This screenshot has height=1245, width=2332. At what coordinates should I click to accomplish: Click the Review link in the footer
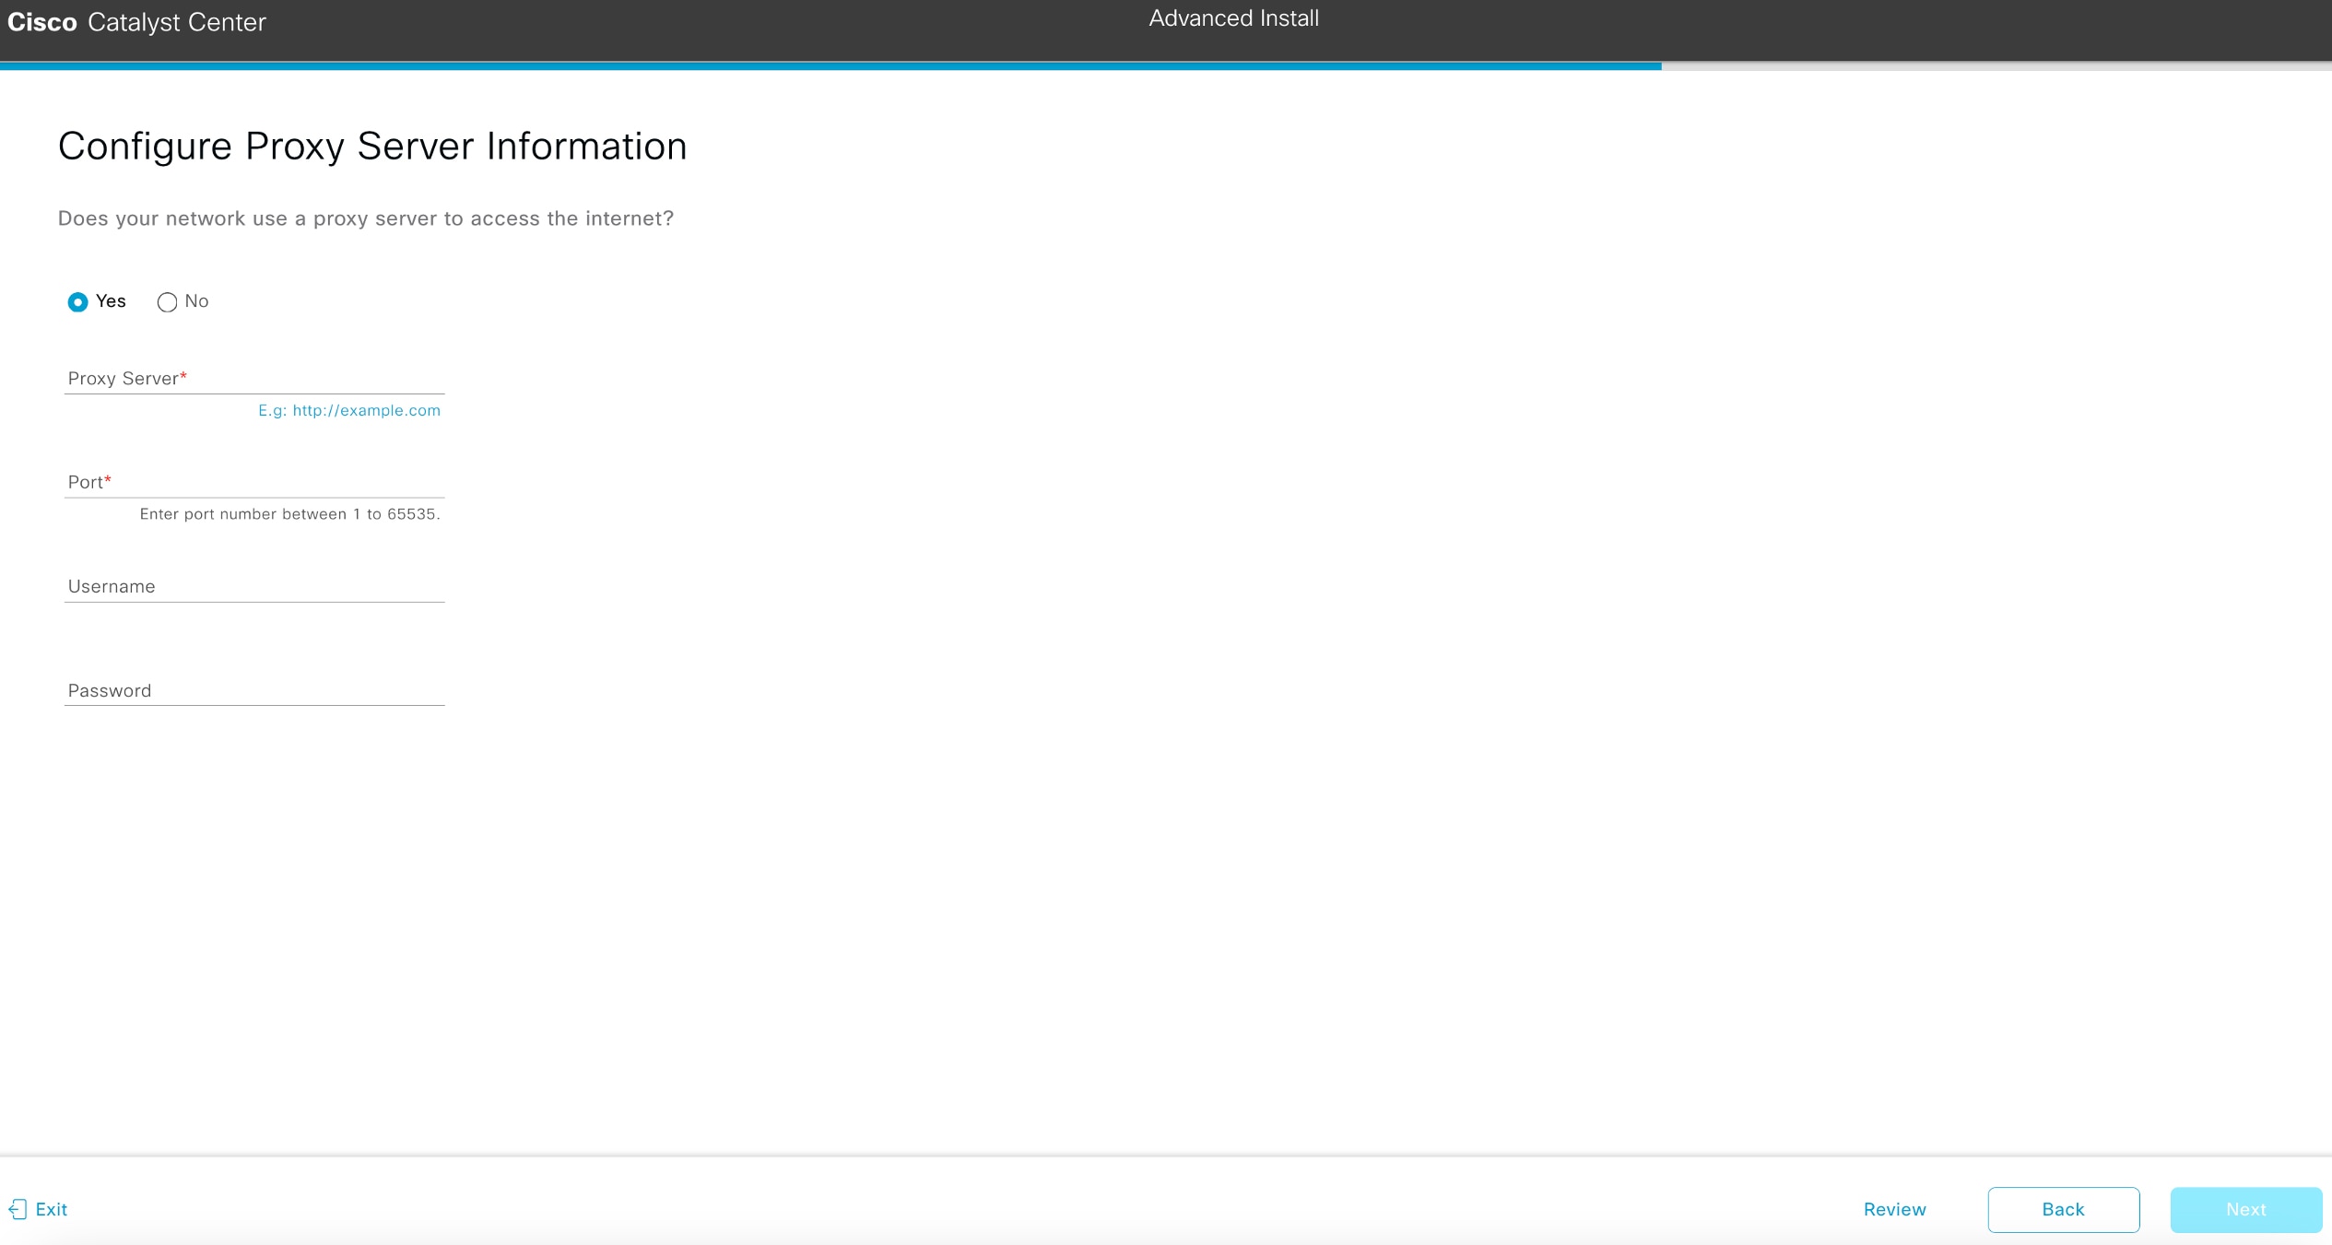1895,1209
